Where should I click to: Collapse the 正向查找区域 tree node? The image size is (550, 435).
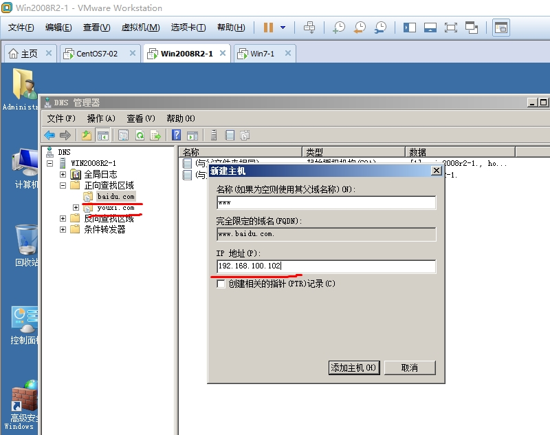(x=62, y=185)
